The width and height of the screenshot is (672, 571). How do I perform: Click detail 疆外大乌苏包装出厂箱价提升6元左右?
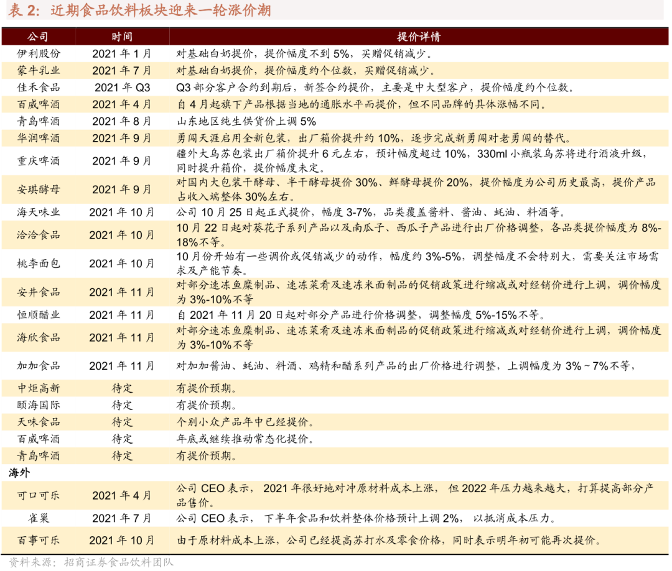click(x=270, y=153)
